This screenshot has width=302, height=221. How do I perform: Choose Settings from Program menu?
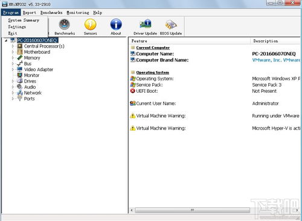pos(17,26)
